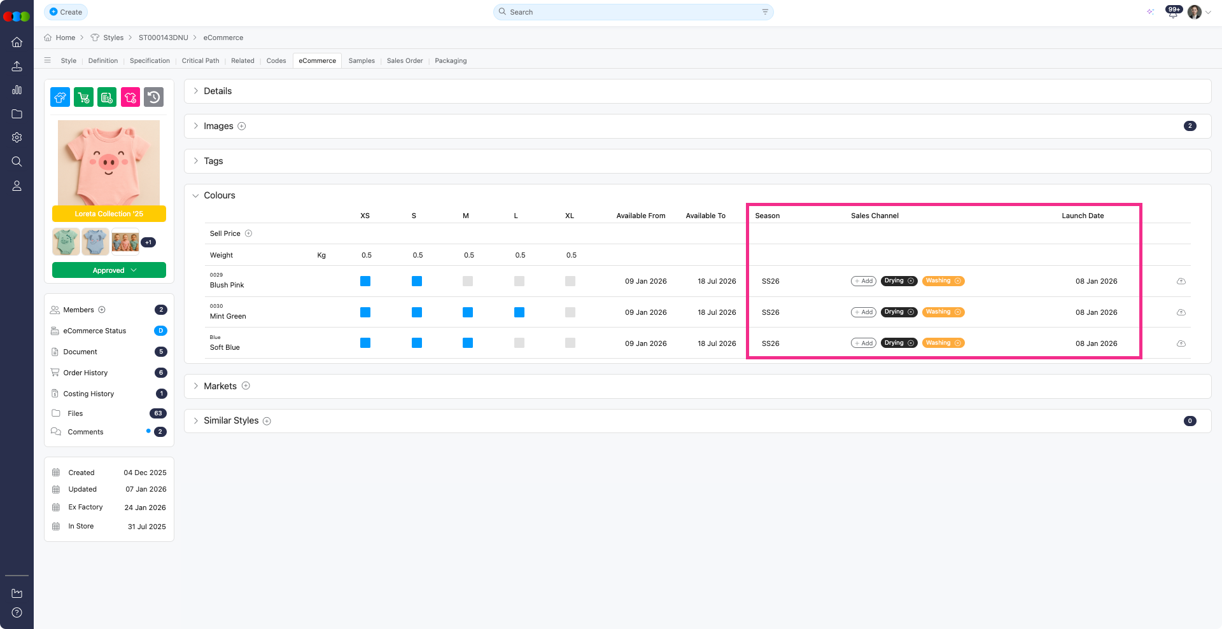This screenshot has height=629, width=1222.
Task: Click the Styles breadcrumb link
Action: click(113, 38)
